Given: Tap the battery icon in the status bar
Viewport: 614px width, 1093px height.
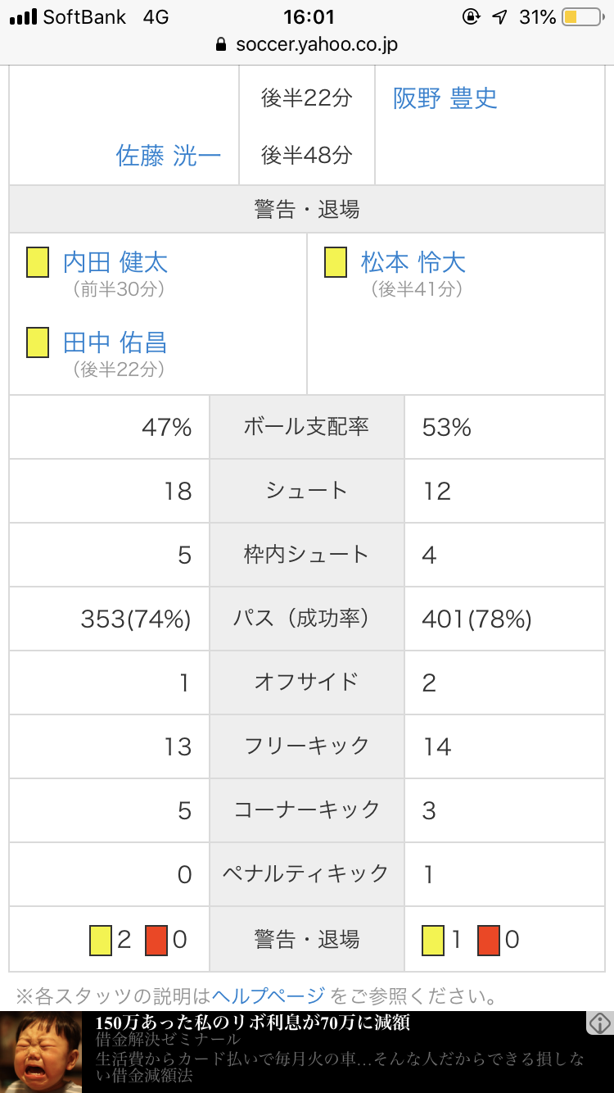Looking at the screenshot, I should (582, 16).
